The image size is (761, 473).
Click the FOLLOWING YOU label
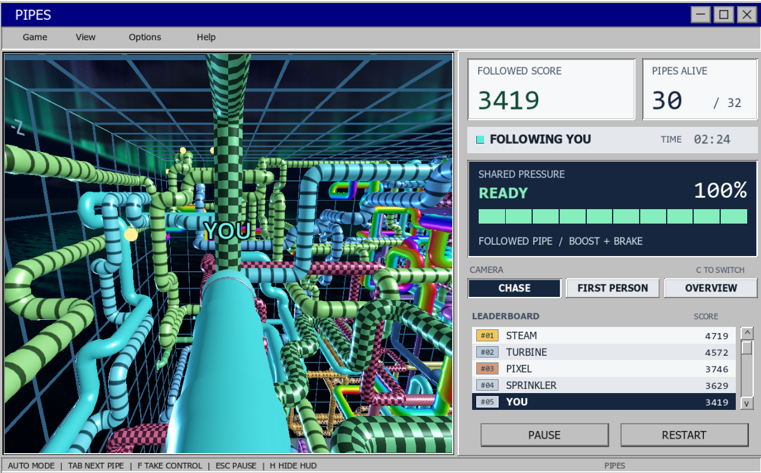click(541, 139)
